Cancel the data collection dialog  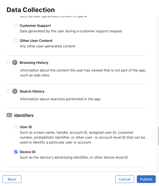[x=125, y=179]
